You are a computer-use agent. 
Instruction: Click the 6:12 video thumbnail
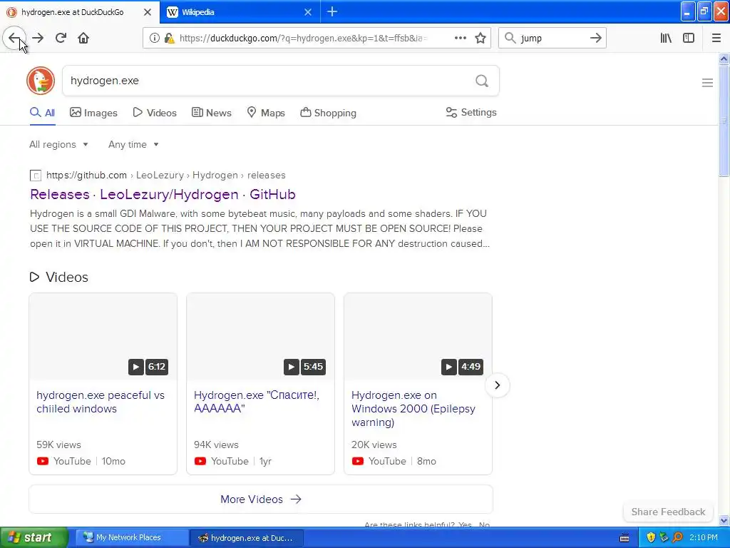(103, 337)
